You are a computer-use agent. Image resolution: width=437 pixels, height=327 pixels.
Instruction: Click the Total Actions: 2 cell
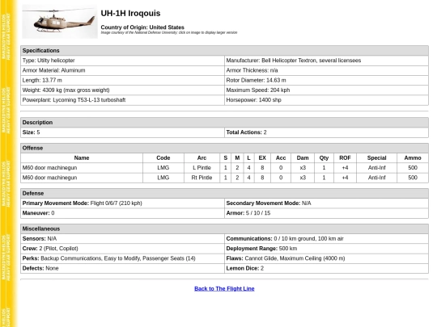pos(326,132)
